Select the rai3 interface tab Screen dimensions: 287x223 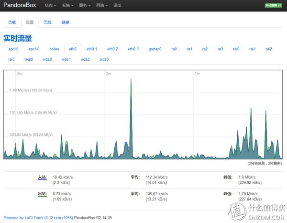(11, 59)
